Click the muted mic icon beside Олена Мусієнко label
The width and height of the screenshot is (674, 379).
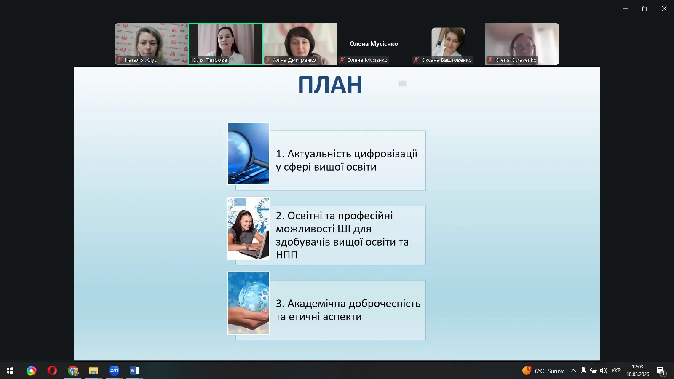342,60
